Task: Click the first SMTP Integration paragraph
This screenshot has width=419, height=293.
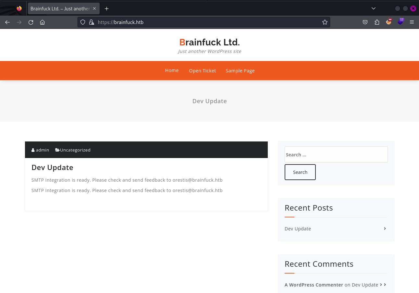Action: pyautogui.click(x=127, y=180)
